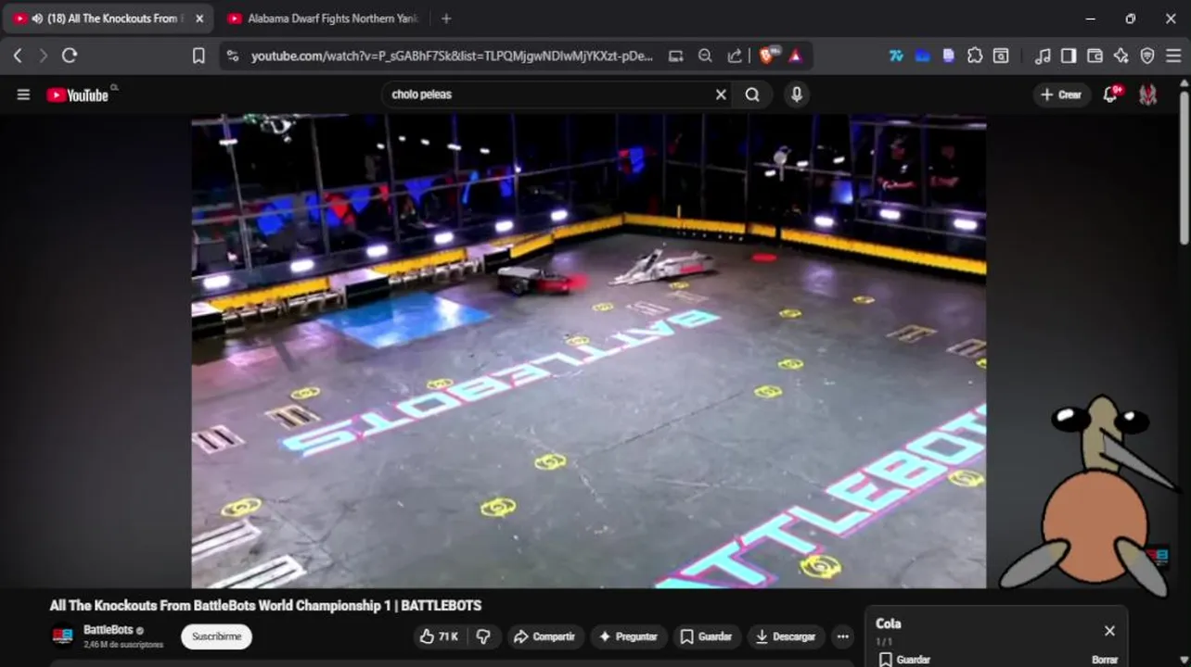This screenshot has height=667, width=1191.
Task: Click the Compartir button
Action: coord(544,636)
